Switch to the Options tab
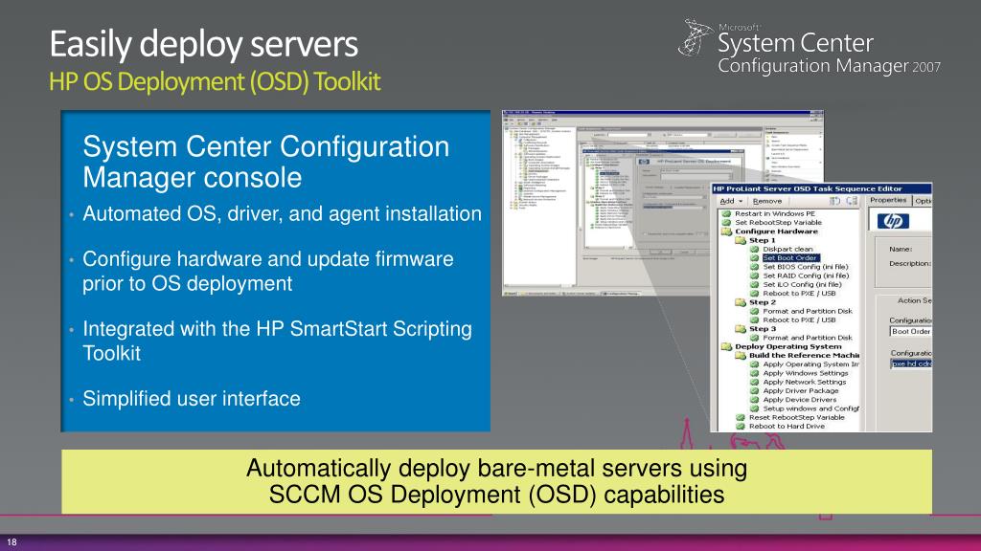 tap(923, 201)
